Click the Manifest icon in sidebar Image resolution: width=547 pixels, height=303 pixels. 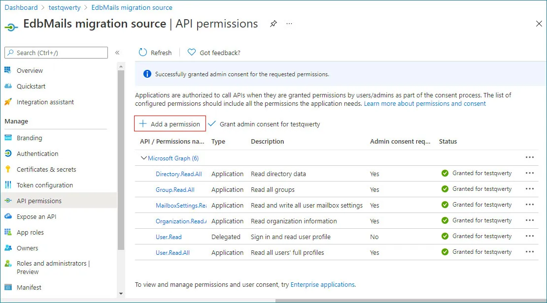pyautogui.click(x=8, y=287)
